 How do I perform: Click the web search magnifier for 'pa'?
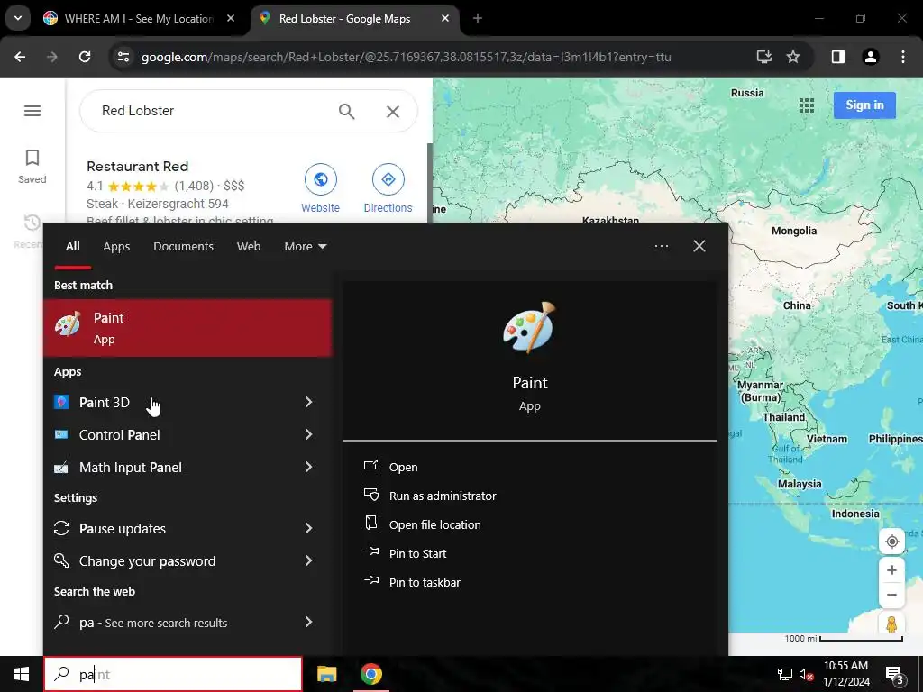coord(61,622)
